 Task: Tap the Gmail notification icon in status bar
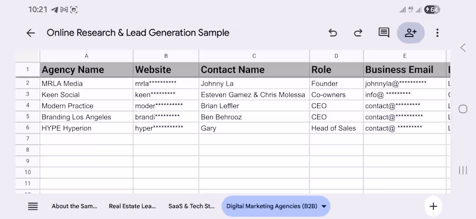(x=64, y=9)
